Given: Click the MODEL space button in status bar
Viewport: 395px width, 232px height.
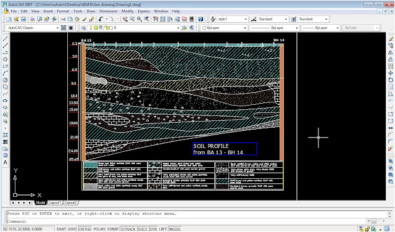Looking at the screenshot, I should pyautogui.click(x=175, y=229).
